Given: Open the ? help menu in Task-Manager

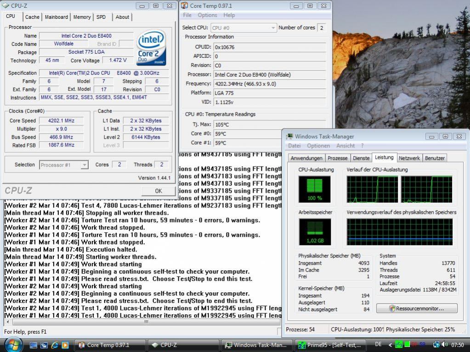Looking at the screenshot, I should (362, 146).
